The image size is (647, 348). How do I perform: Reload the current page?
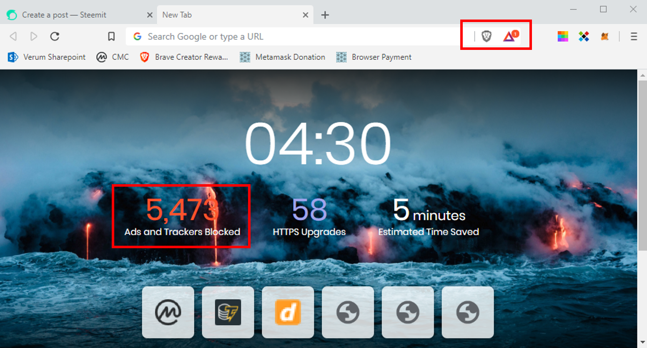click(55, 37)
